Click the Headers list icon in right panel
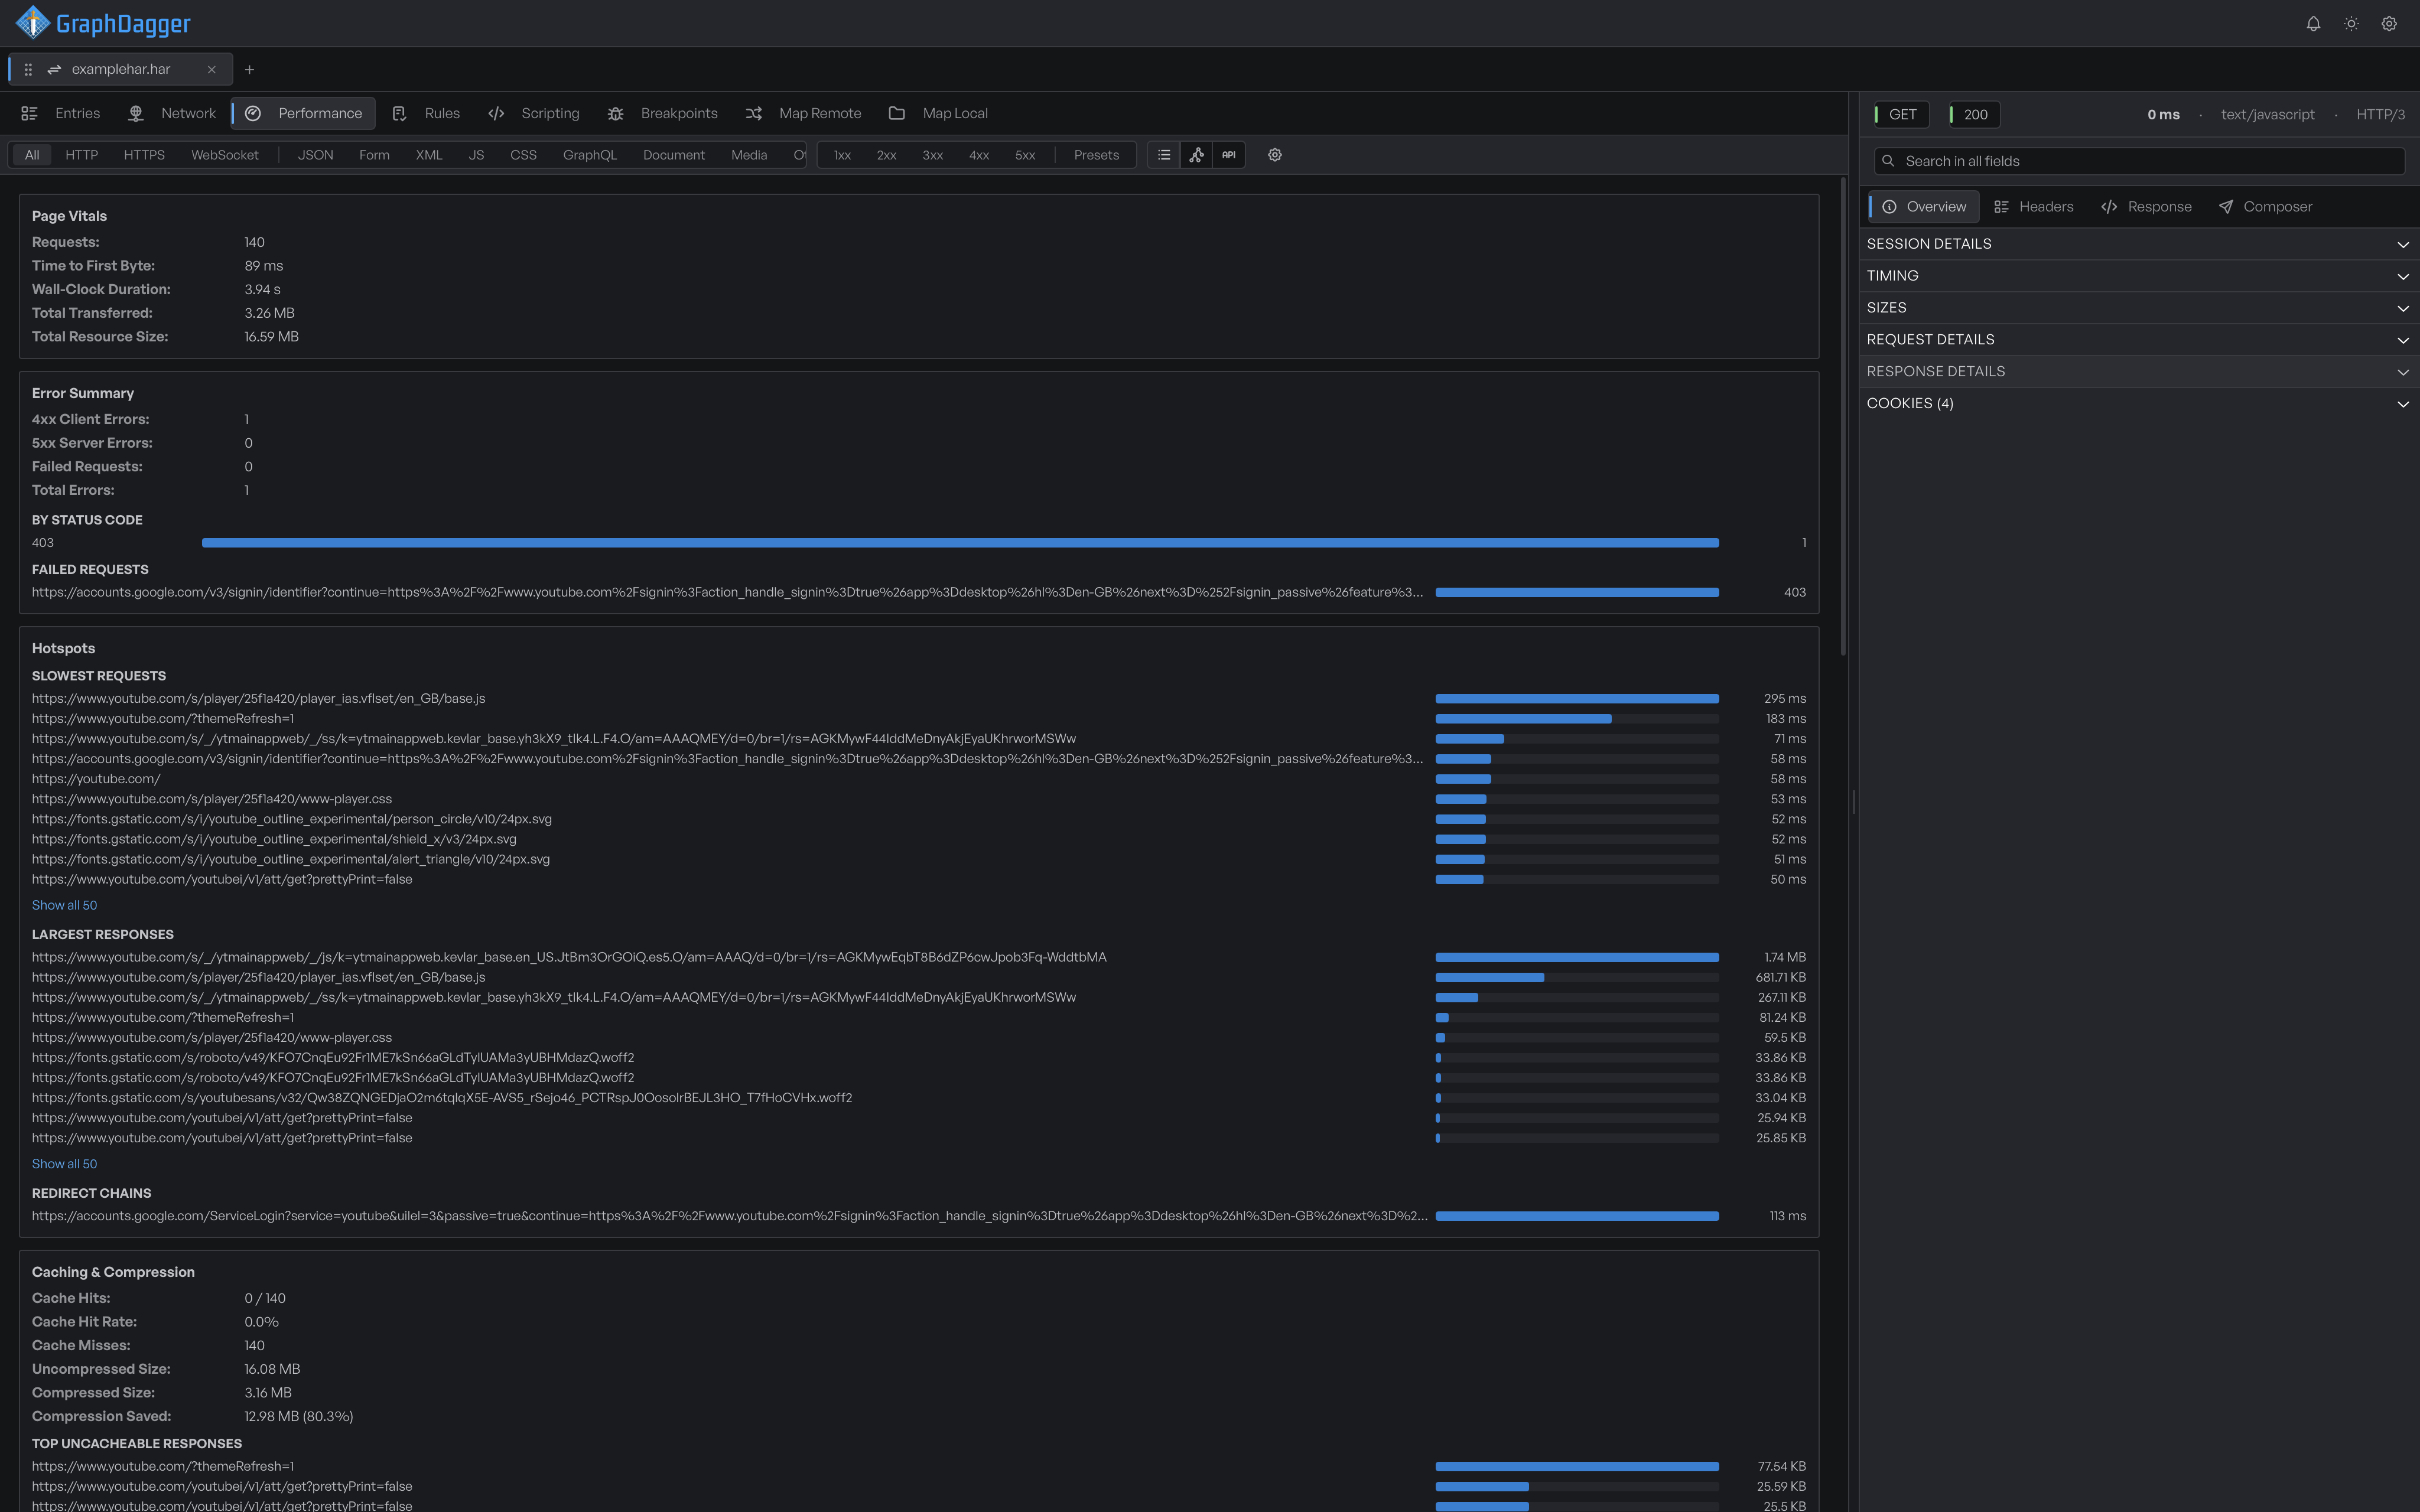 (2001, 207)
